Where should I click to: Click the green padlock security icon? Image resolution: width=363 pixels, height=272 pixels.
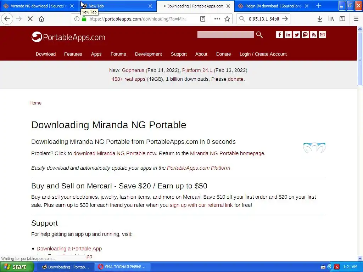pyautogui.click(x=84, y=19)
